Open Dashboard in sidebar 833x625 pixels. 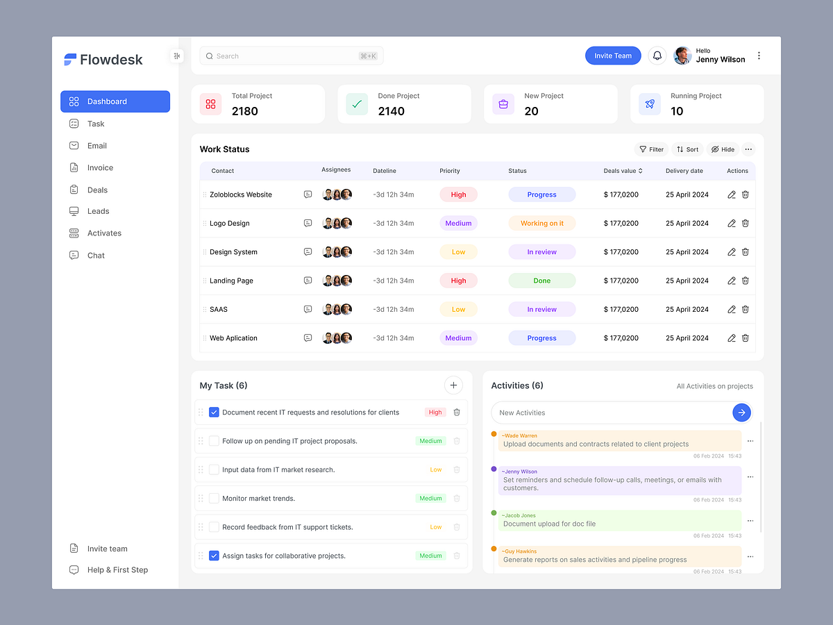pyautogui.click(x=115, y=101)
